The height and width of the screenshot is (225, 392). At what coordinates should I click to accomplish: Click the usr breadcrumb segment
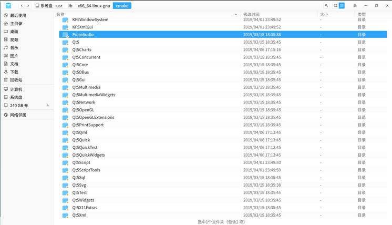pos(59,5)
